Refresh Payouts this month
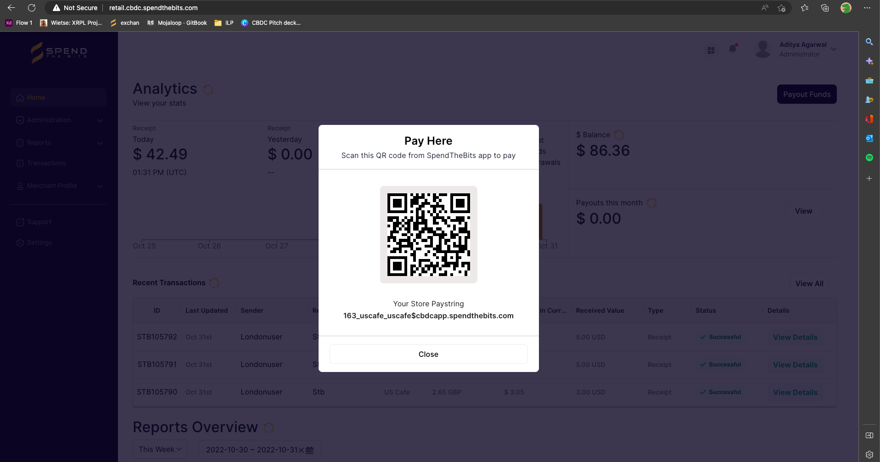This screenshot has height=462, width=880. 651,203
